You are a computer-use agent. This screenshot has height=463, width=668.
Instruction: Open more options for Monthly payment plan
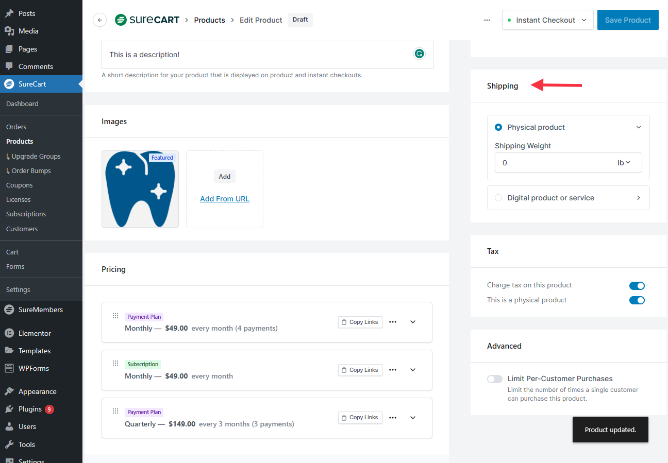point(393,322)
